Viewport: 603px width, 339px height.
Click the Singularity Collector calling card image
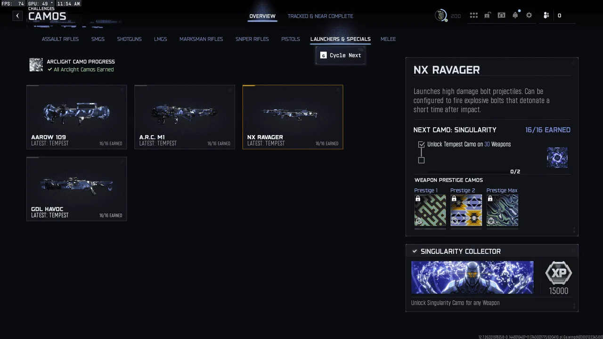pyautogui.click(x=473, y=278)
